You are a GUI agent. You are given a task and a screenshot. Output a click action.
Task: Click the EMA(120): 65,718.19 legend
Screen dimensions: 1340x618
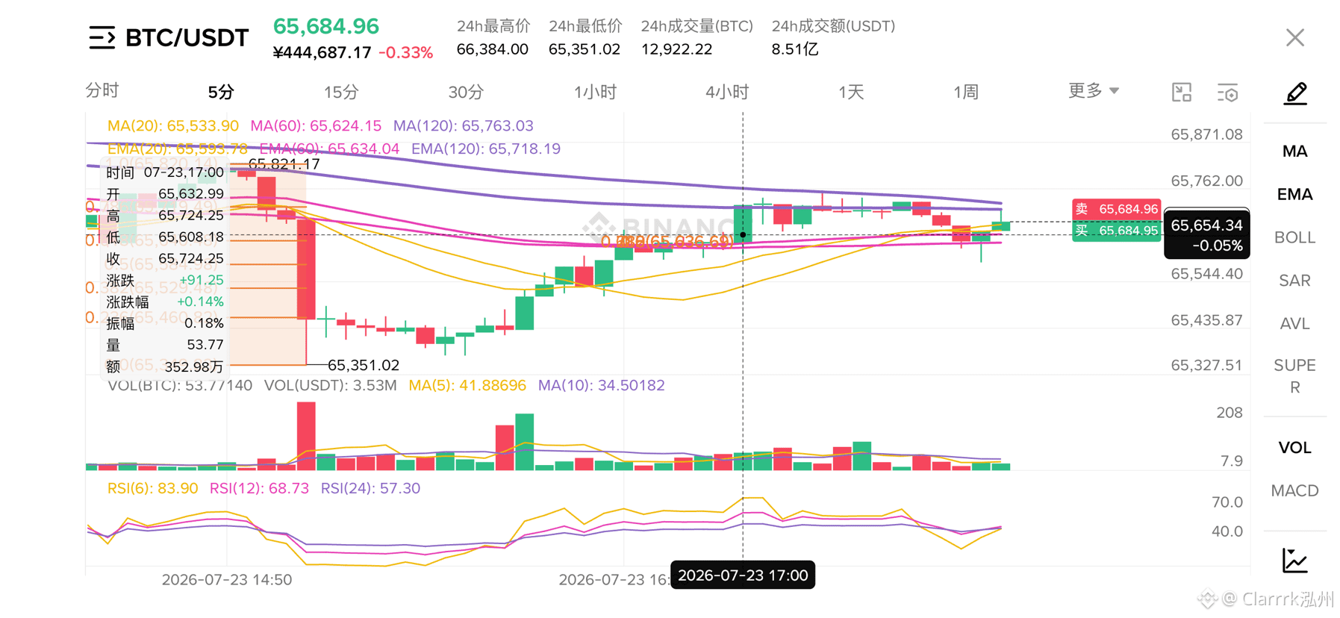tap(486, 149)
